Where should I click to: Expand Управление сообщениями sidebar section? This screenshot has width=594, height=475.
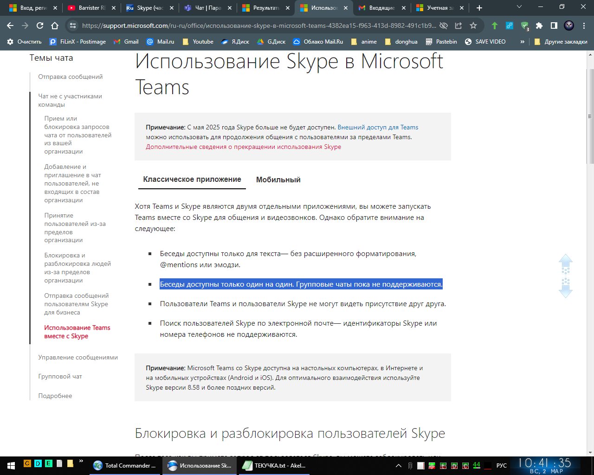[x=78, y=357]
